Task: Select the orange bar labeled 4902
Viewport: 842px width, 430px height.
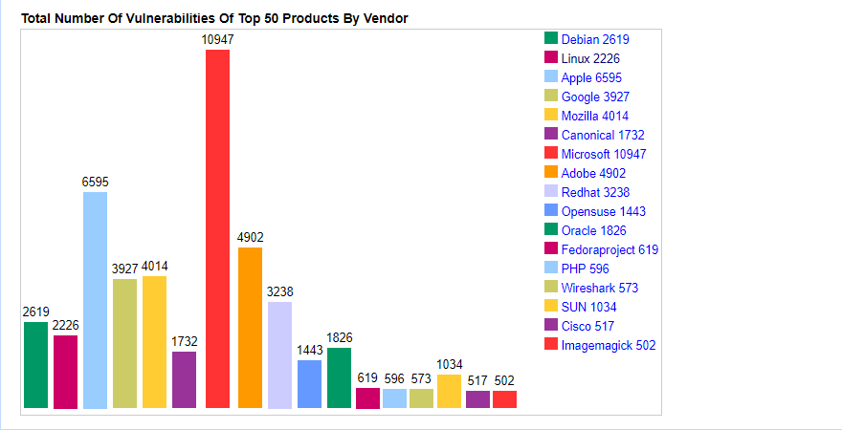Action: point(250,328)
